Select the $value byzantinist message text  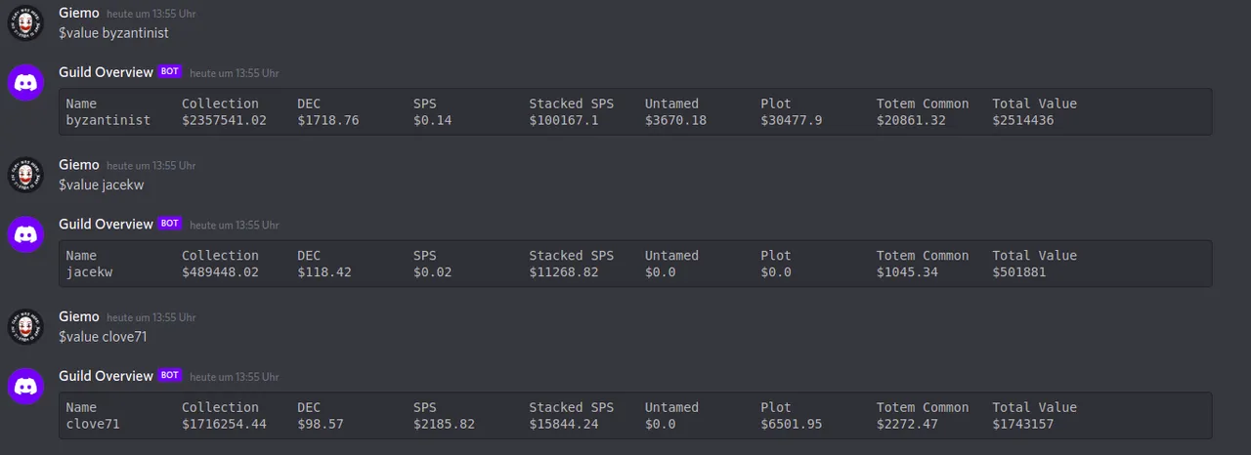[113, 32]
